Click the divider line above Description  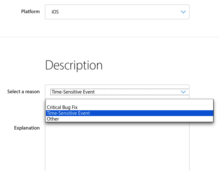tap(109, 37)
